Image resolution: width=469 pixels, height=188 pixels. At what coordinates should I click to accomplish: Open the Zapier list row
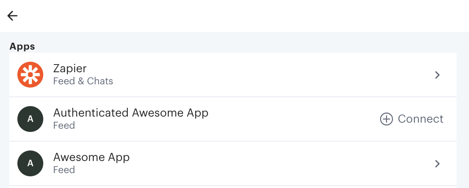pos(233,75)
